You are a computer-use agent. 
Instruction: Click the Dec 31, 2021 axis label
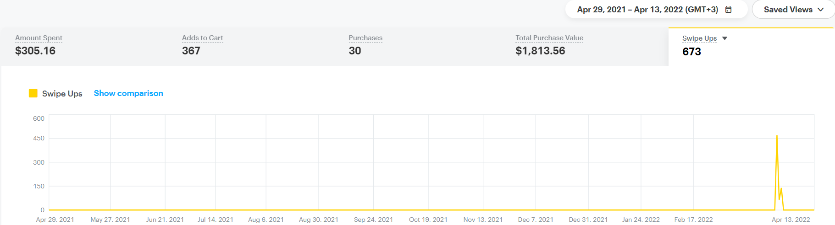(x=588, y=220)
